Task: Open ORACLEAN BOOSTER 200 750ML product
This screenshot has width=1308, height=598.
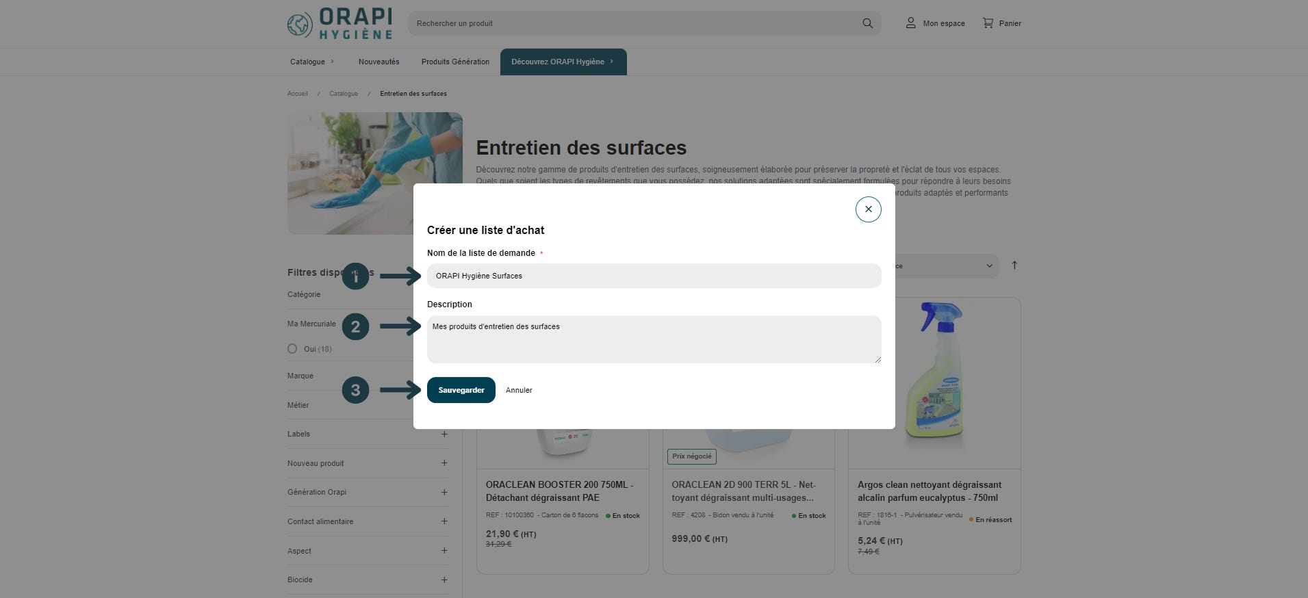Action: pyautogui.click(x=560, y=491)
